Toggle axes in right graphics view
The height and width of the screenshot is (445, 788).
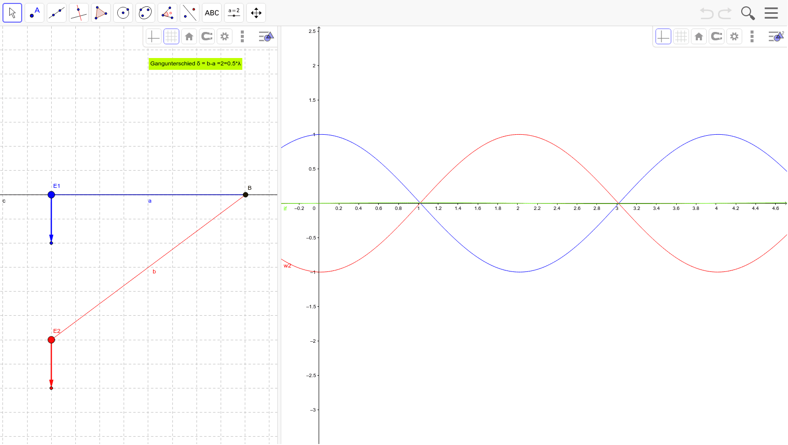[663, 36]
